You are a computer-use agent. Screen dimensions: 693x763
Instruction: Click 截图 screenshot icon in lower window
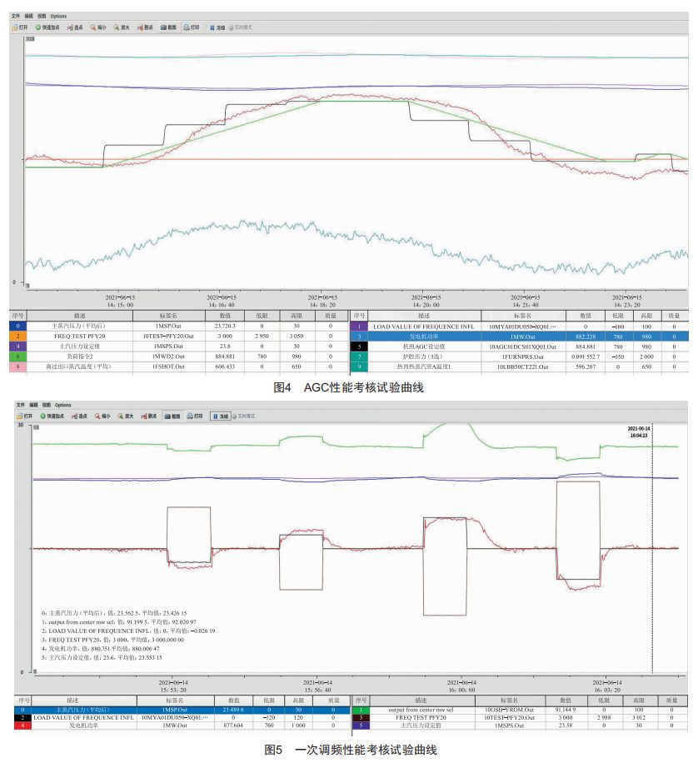pos(172,416)
